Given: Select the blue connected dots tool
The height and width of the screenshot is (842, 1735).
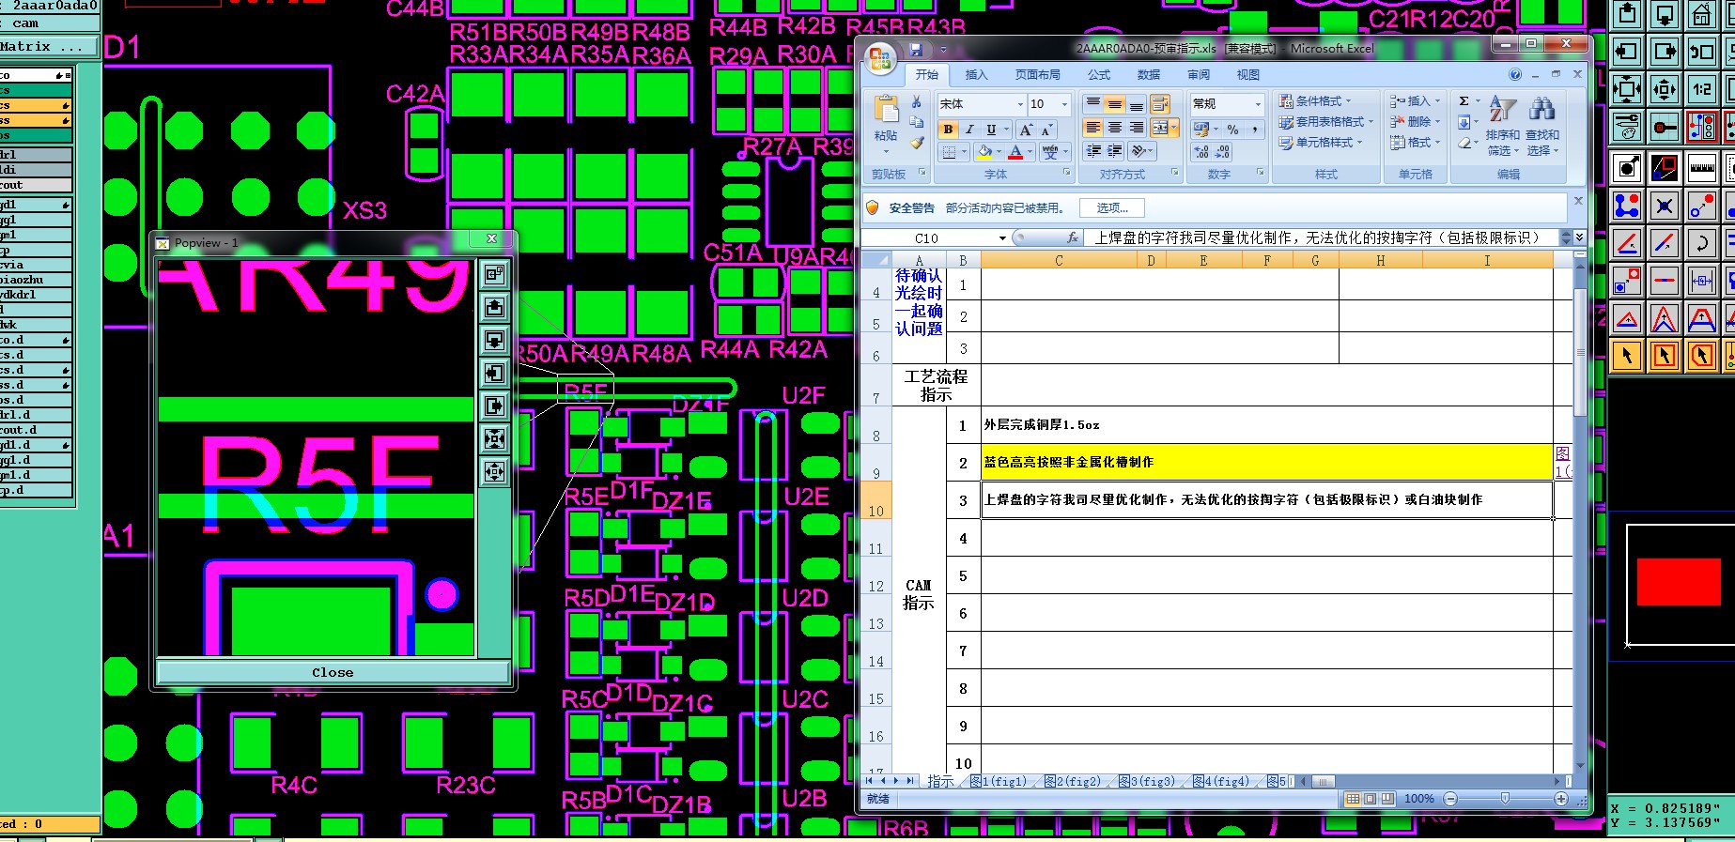Looking at the screenshot, I should 1627,206.
